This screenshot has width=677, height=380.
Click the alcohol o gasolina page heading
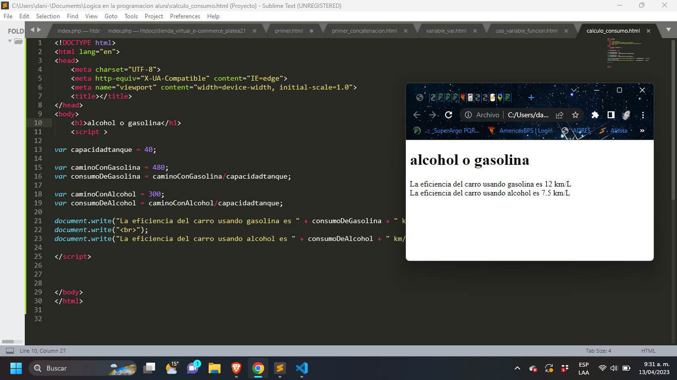(x=470, y=160)
